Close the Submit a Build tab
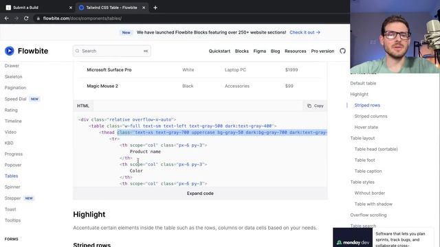Screen dimensions: 440x247 pyautogui.click(x=70, y=8)
